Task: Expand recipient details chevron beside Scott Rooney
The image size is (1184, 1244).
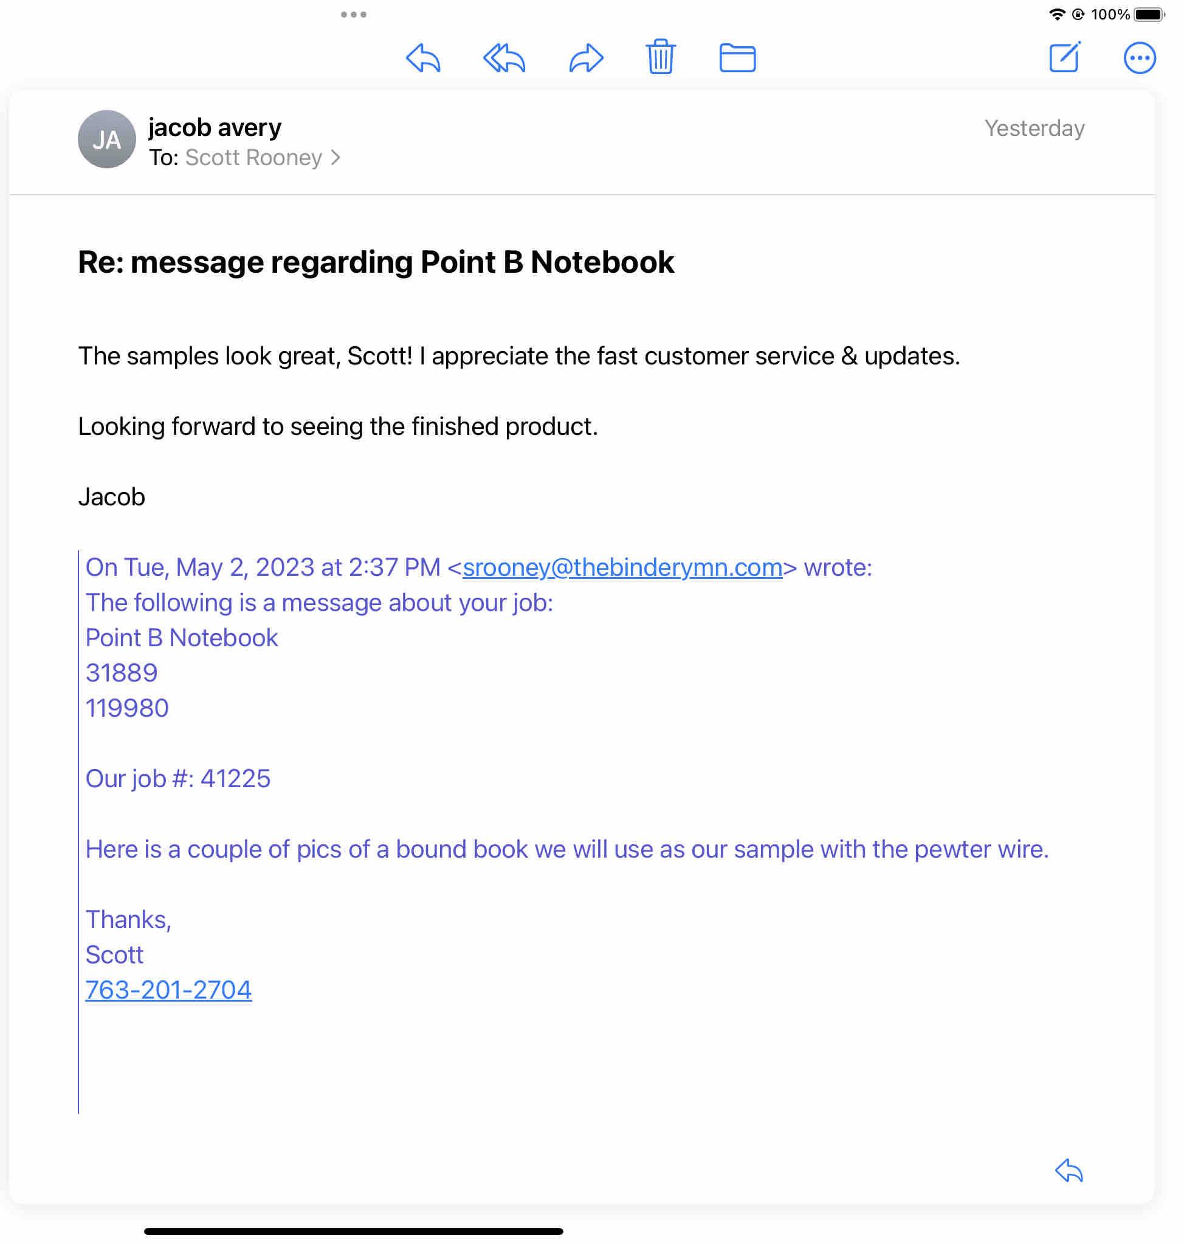Action: coord(336,158)
